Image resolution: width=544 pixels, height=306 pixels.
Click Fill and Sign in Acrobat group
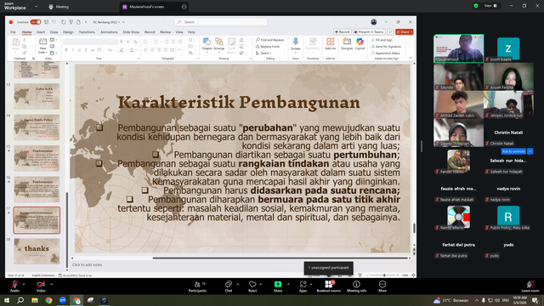point(382,40)
